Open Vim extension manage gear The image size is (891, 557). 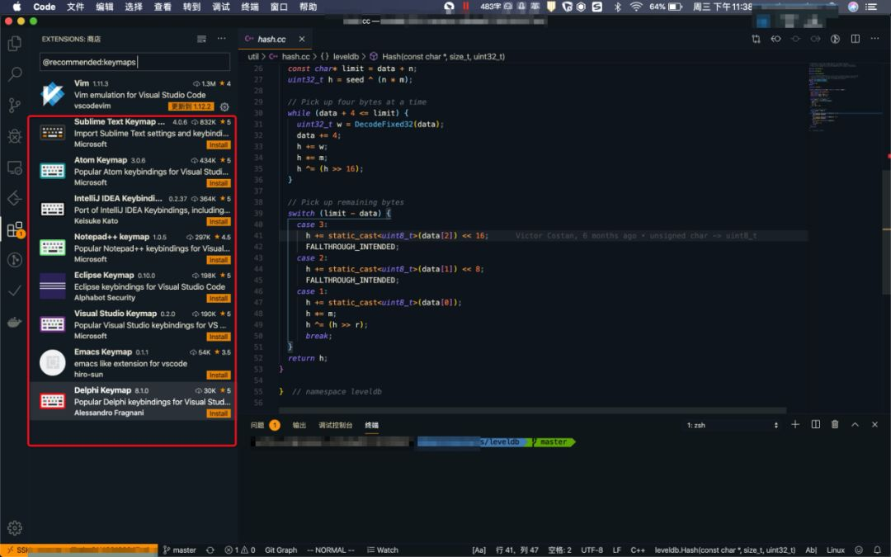pyautogui.click(x=224, y=106)
